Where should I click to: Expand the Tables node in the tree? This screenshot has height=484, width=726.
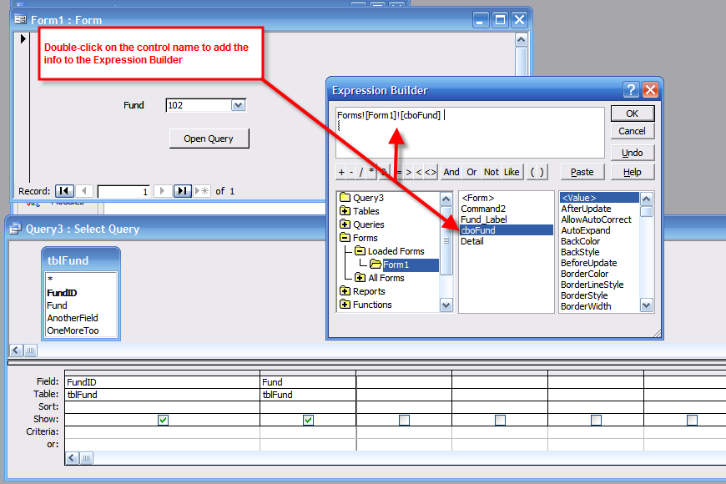point(345,211)
